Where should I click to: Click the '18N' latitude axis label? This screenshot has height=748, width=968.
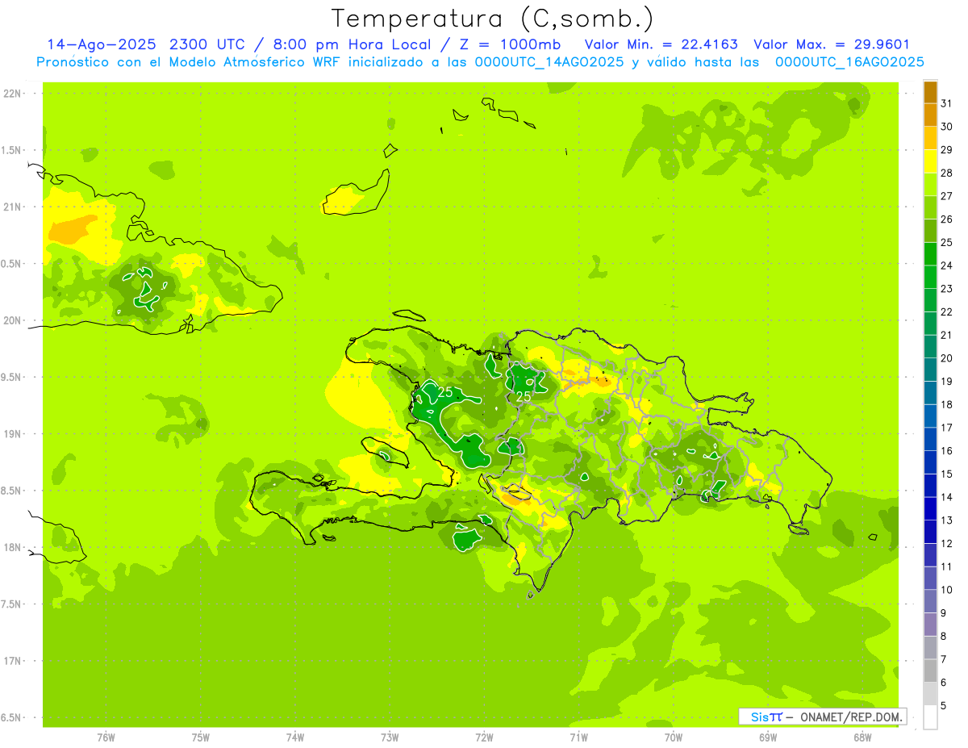tap(12, 547)
